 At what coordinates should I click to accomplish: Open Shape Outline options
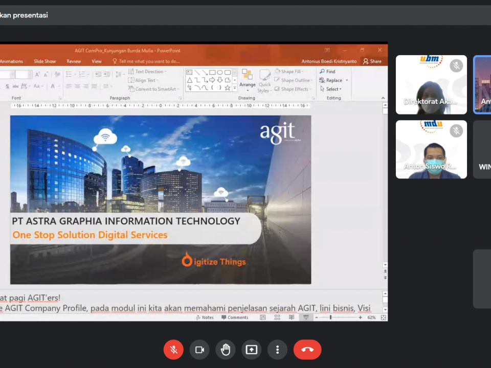[294, 80]
